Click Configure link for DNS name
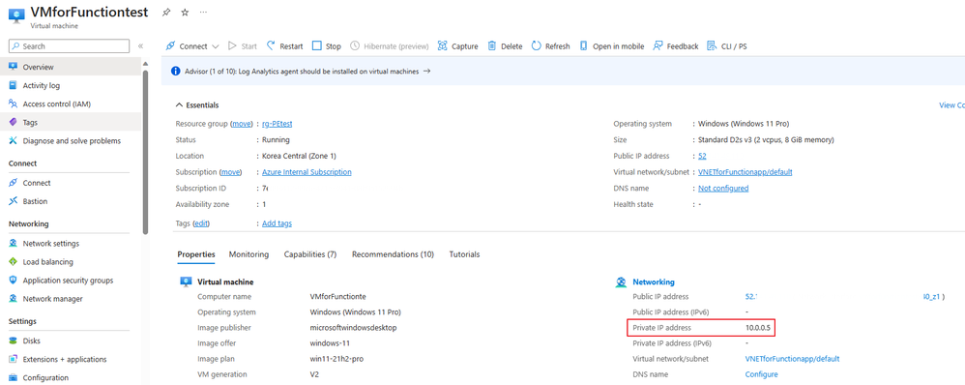965x385 pixels. pos(761,374)
